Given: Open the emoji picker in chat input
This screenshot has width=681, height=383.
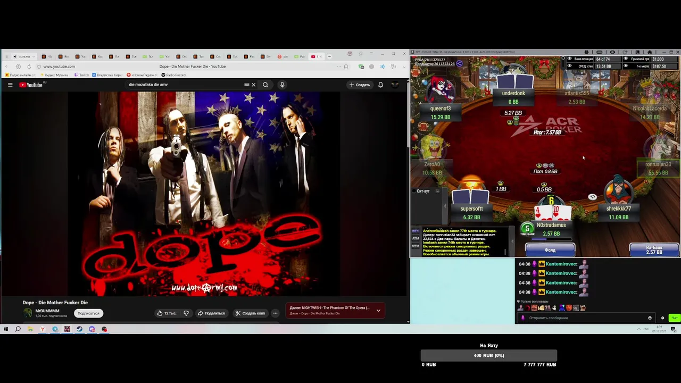Looking at the screenshot, I should click(650, 318).
